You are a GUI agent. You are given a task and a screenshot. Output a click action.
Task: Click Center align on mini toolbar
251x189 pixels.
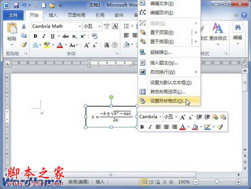[x=166, y=127]
